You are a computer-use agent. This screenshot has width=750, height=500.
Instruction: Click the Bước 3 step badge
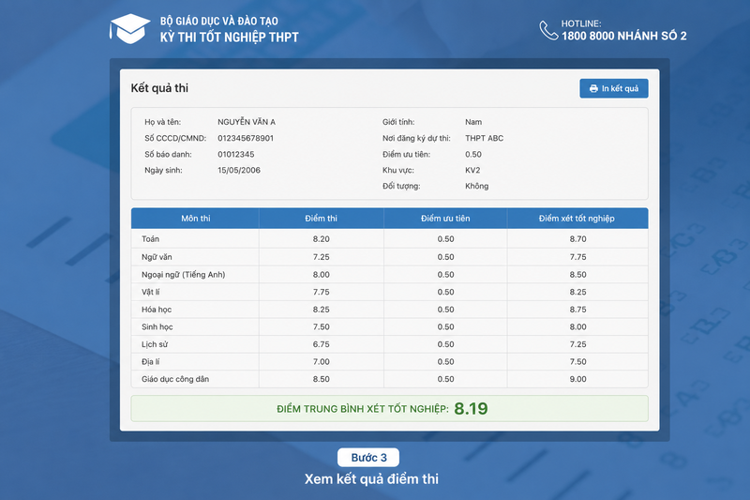(368, 458)
